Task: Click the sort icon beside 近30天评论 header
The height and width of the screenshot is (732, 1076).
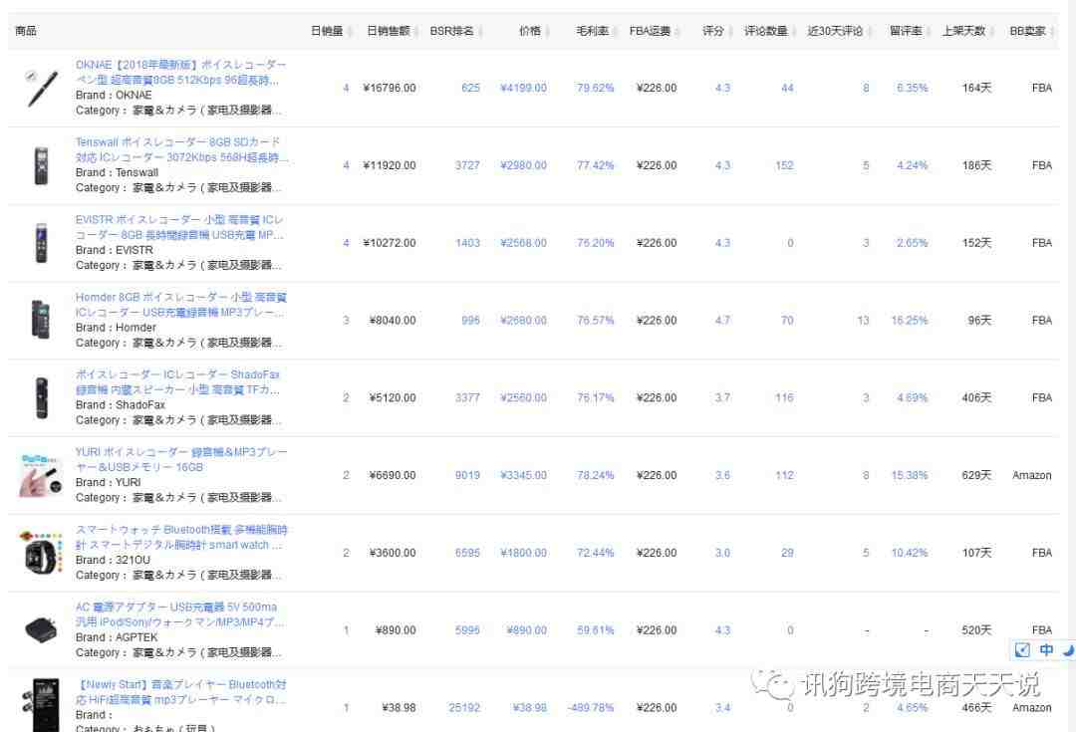Action: 869,32
